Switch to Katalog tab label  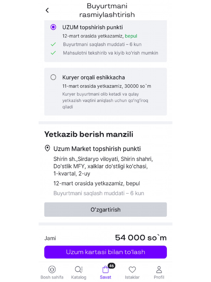[79, 277]
